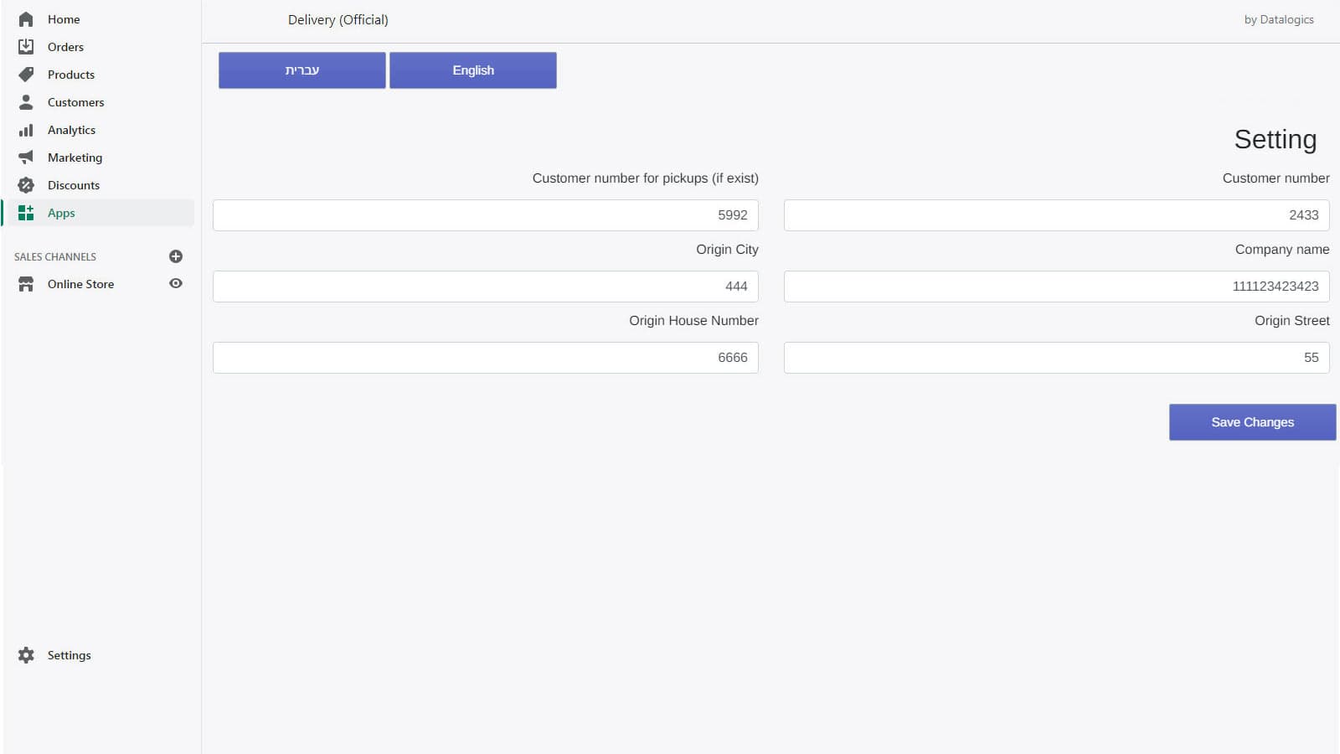Click the Marketing megaphone icon

tap(26, 157)
